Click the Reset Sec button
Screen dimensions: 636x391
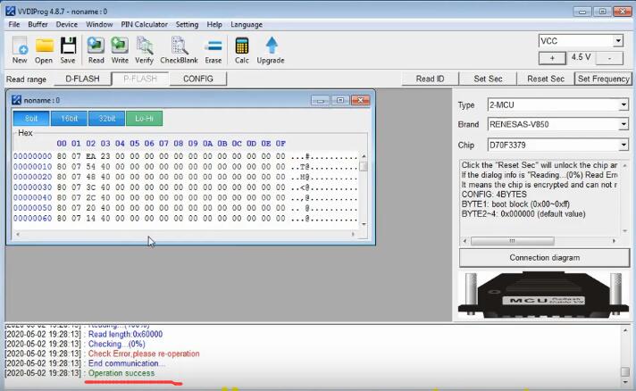tap(546, 79)
